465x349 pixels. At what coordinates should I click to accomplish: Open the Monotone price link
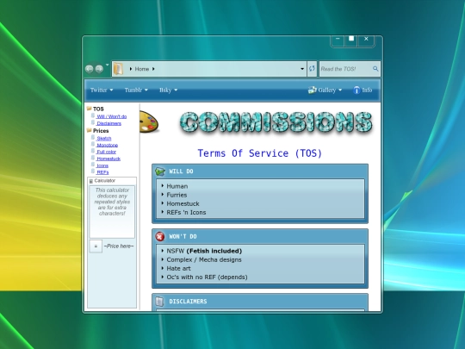click(x=108, y=145)
